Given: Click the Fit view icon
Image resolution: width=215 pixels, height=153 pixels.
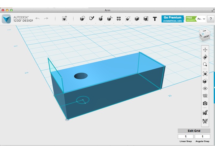Looking at the screenshot, I should [x=205, y=74].
